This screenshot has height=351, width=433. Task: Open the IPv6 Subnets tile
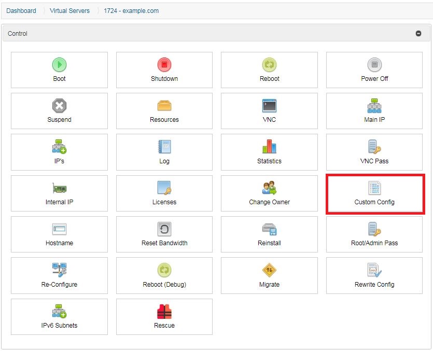pos(59,317)
